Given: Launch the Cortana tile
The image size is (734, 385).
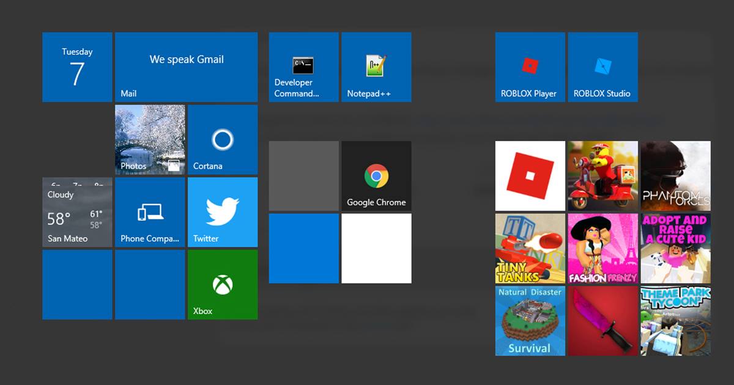Looking at the screenshot, I should [x=223, y=140].
